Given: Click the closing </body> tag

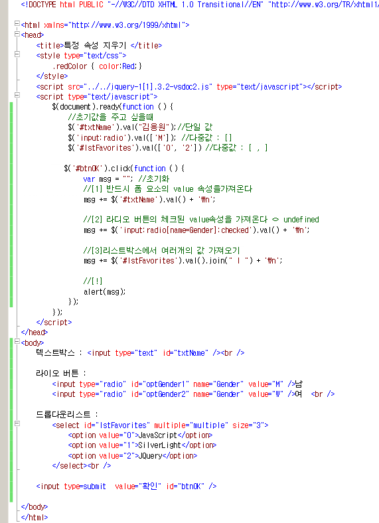Looking at the screenshot, I should pyautogui.click(x=35, y=507).
